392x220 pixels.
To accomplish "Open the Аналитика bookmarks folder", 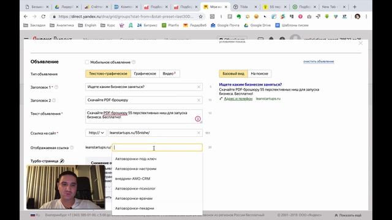I will click(x=62, y=25).
